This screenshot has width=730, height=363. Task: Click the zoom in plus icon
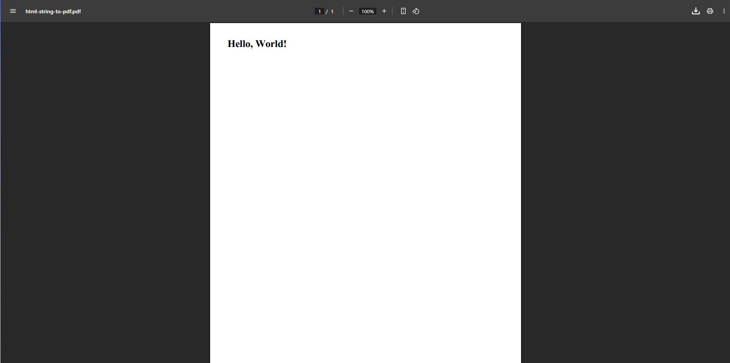coord(384,11)
